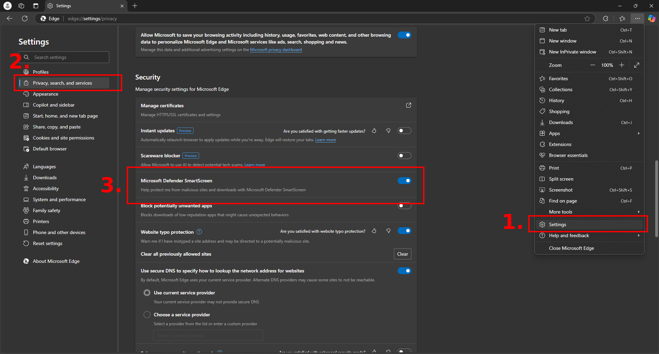This screenshot has height=354, width=659.
Task: Enable the Instant updates toggle
Action: pos(405,131)
